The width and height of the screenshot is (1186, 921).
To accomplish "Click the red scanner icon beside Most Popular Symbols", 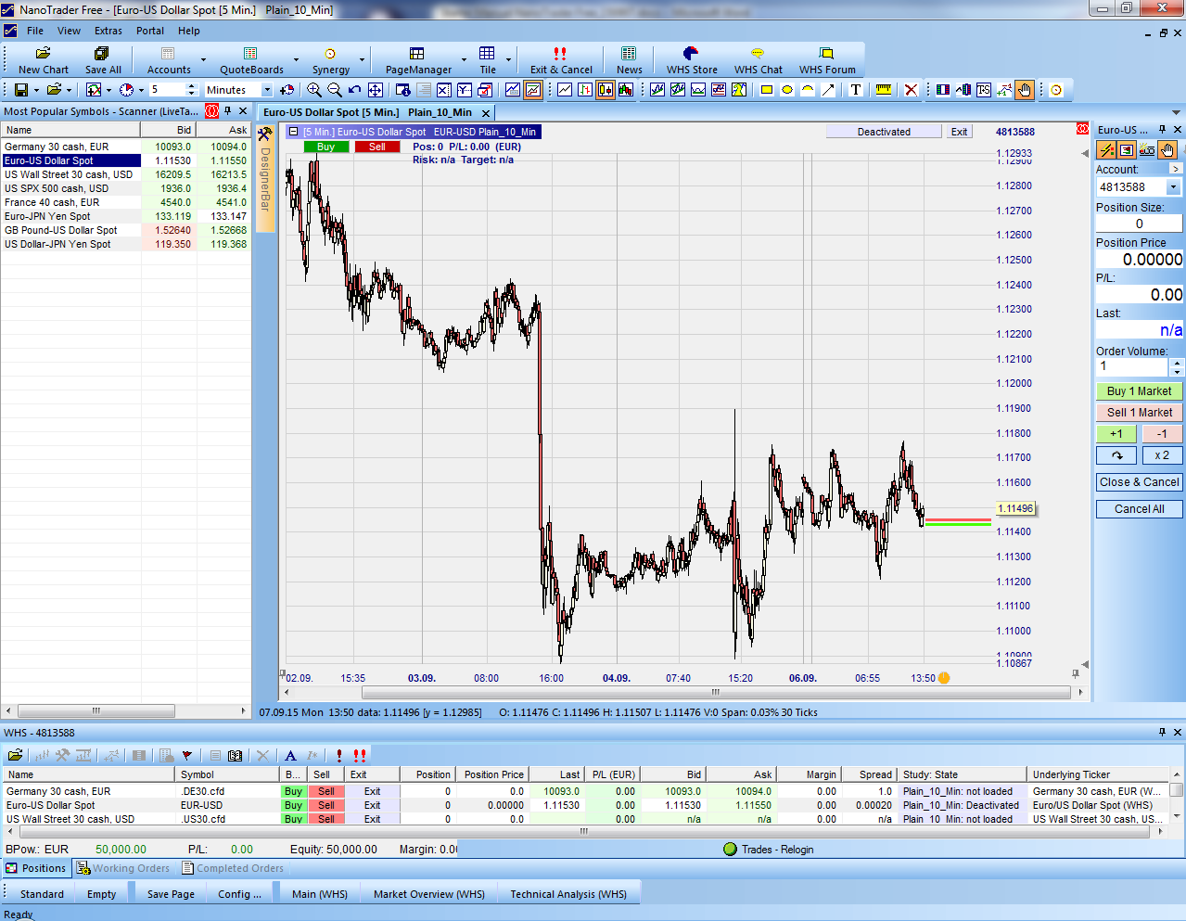I will 211,111.
